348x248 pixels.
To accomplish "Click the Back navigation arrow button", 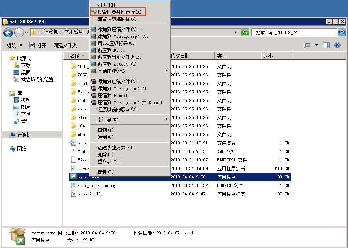I will [x=8, y=33].
